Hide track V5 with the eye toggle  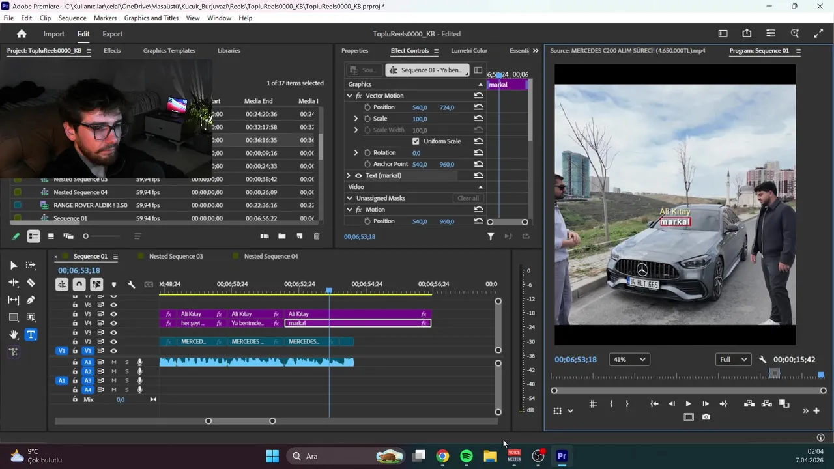tap(114, 314)
